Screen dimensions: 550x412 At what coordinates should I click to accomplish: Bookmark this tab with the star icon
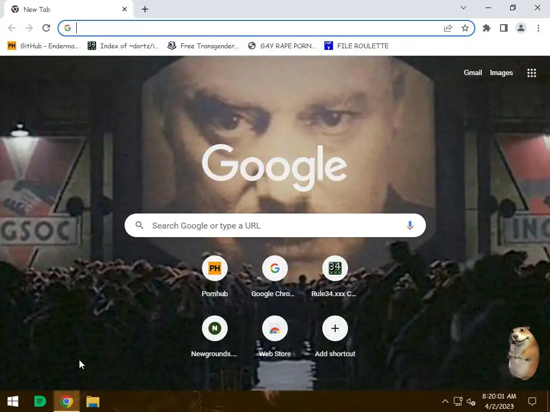465,28
